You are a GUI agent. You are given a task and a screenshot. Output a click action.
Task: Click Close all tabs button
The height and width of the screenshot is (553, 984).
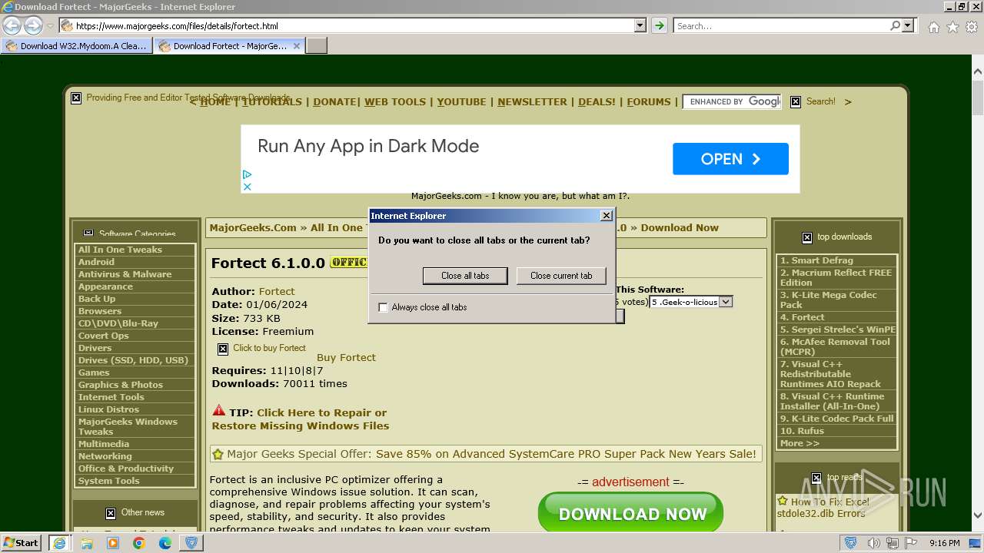465,276
